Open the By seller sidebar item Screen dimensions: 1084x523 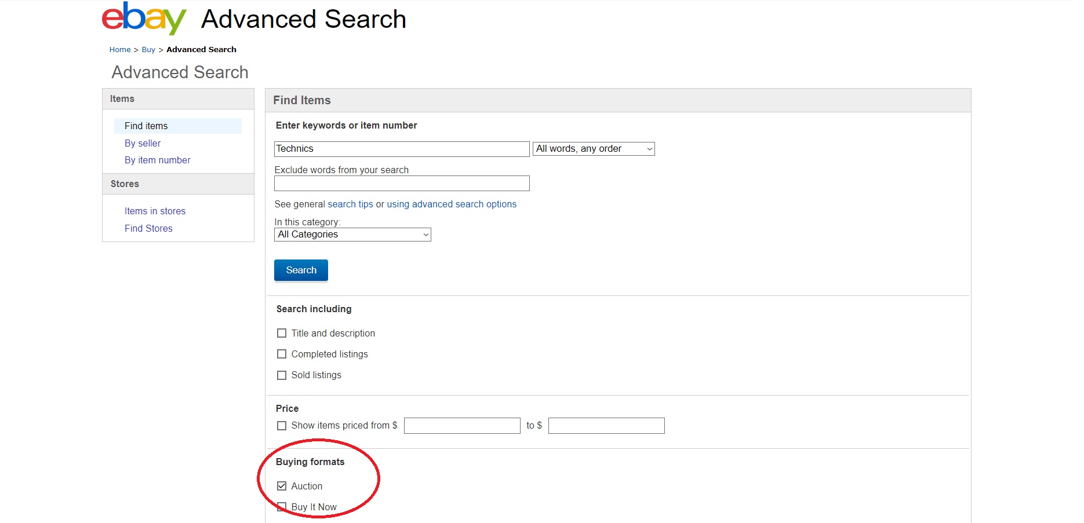point(143,143)
